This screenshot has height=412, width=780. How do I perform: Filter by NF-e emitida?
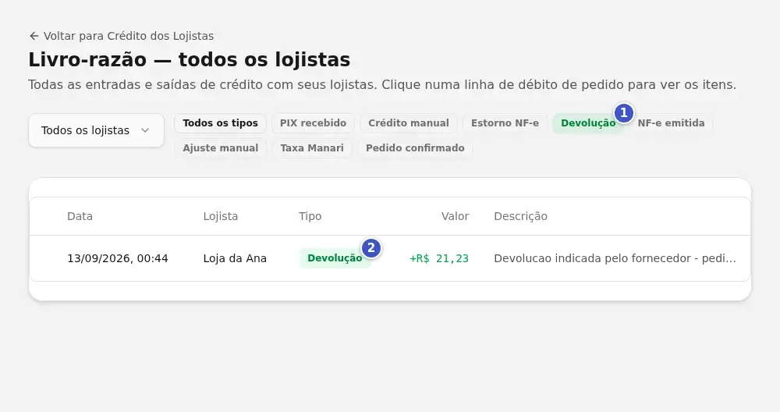(x=671, y=123)
